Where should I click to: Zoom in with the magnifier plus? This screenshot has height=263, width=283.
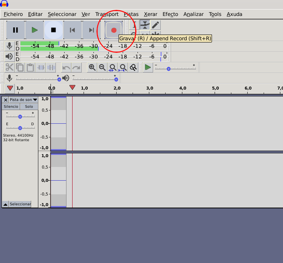pyautogui.click(x=92, y=68)
